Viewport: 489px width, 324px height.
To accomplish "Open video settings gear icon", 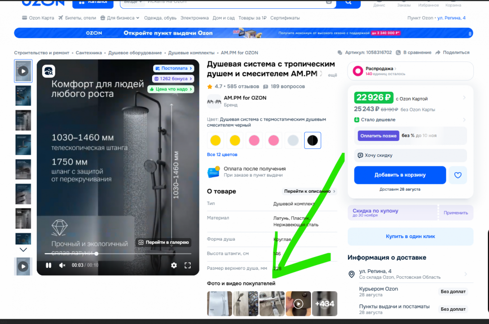I will coord(174,265).
